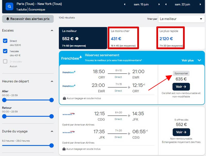
Task: Click the 1042 résultats text
Action: (67, 18)
